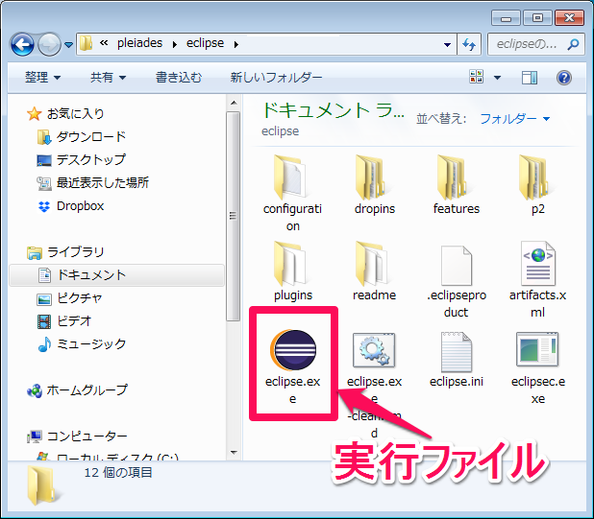The width and height of the screenshot is (594, 519).
Task: Click the sidebar scroll down arrow
Action: coord(234,453)
